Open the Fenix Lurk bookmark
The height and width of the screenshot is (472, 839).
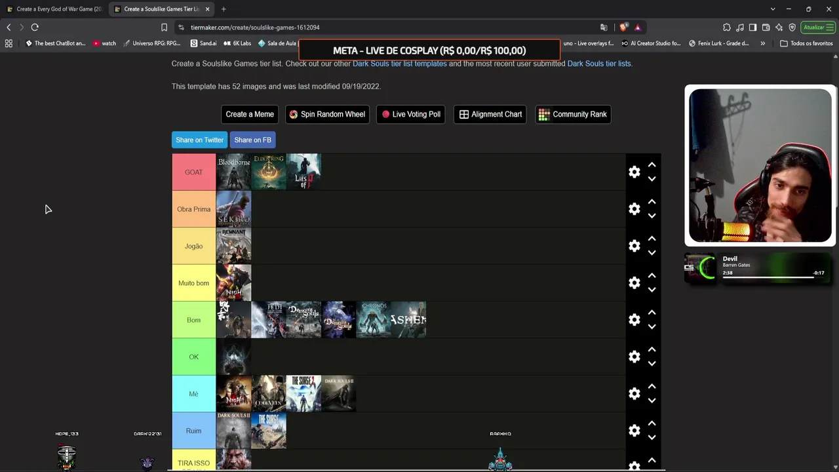coord(718,43)
